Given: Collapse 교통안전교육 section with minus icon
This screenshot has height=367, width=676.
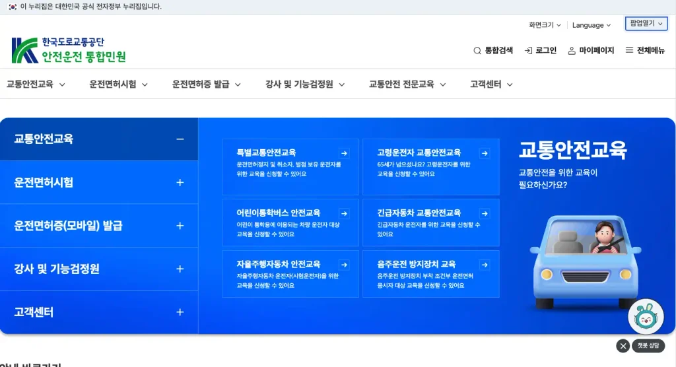Looking at the screenshot, I should [180, 139].
